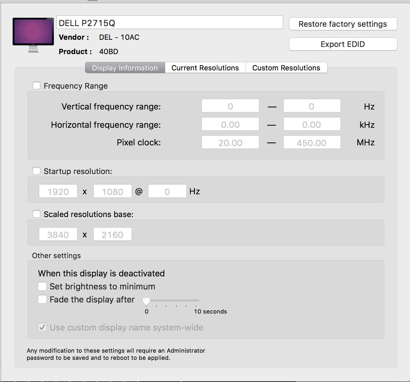The height and width of the screenshot is (382, 410).
Task: Click the fade delay slider thumb
Action: tap(147, 301)
